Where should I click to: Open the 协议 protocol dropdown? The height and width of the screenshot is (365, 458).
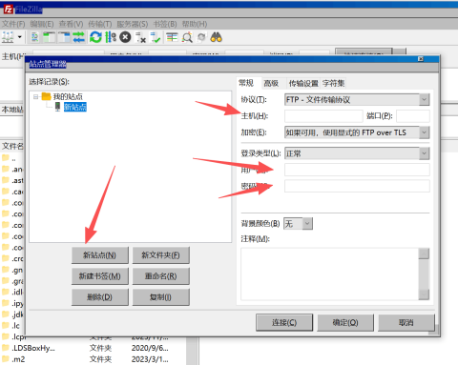(357, 100)
